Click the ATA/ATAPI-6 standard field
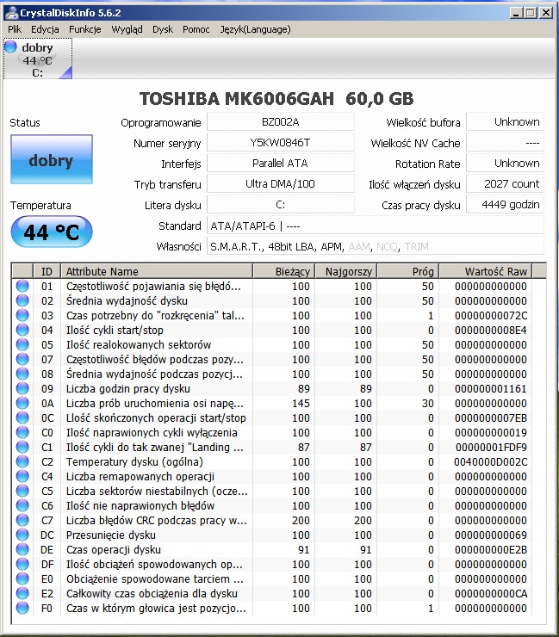 [x=376, y=226]
